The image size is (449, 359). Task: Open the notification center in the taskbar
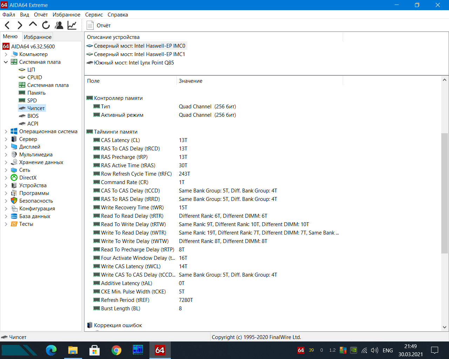pos(435,350)
